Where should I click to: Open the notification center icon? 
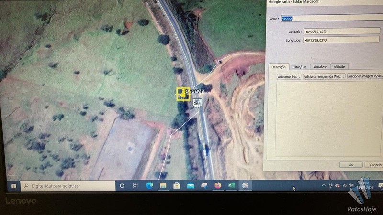click(x=380, y=186)
